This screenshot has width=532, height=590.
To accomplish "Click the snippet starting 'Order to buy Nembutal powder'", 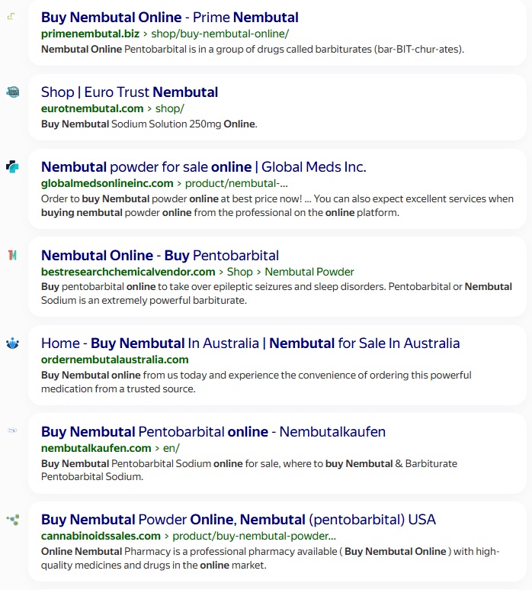I will pyautogui.click(x=277, y=206).
